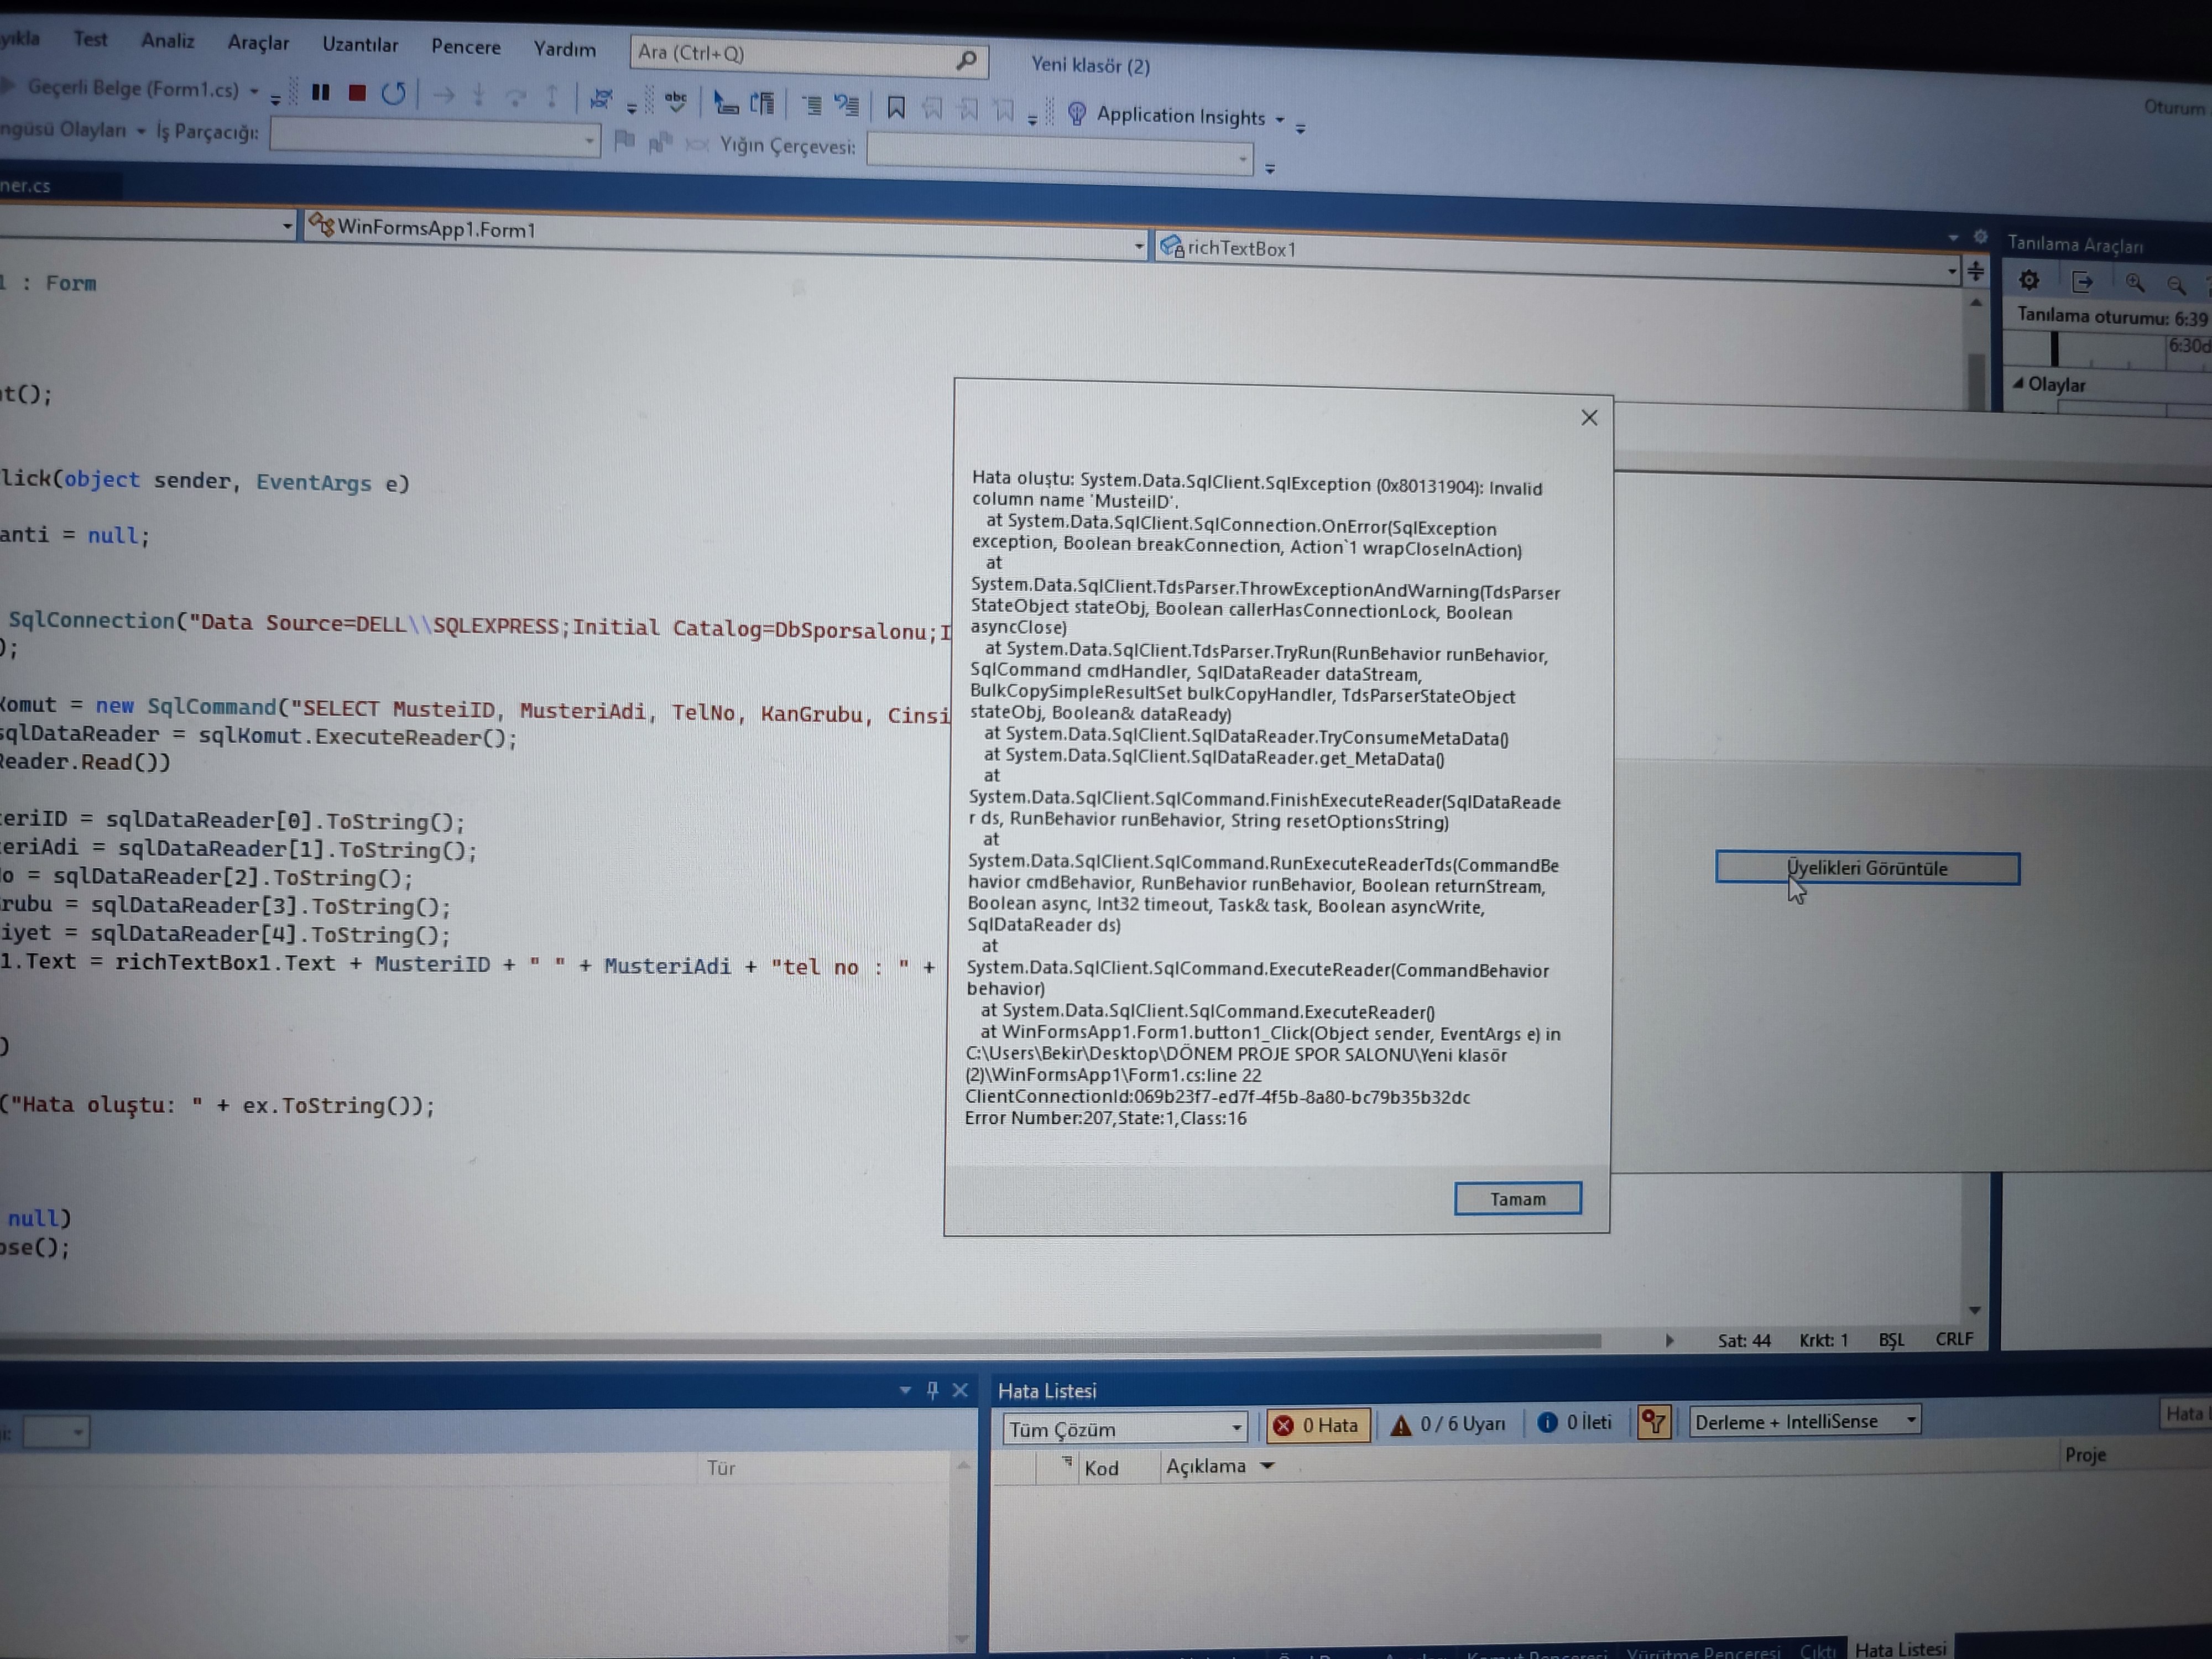Screen dimensions: 2212x1659
Task: Click the Üyelikleri Görüntüle button
Action: coord(1867,868)
